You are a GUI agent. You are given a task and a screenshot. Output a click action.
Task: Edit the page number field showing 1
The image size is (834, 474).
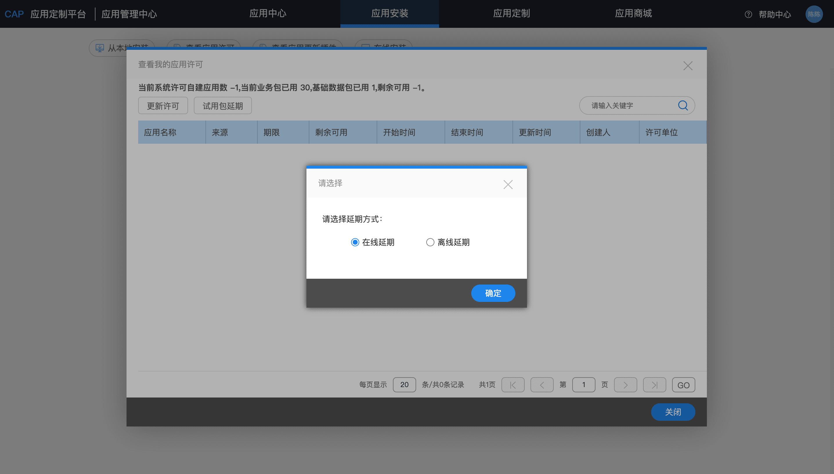click(584, 385)
